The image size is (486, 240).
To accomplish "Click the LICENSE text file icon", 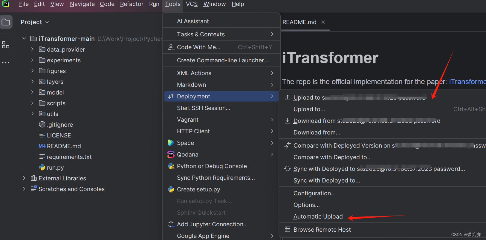I will (x=42, y=135).
